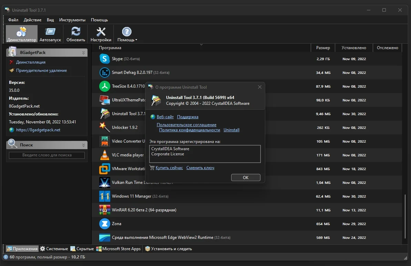Sort by the Установлено column header
The image size is (411, 266).
(354, 48)
